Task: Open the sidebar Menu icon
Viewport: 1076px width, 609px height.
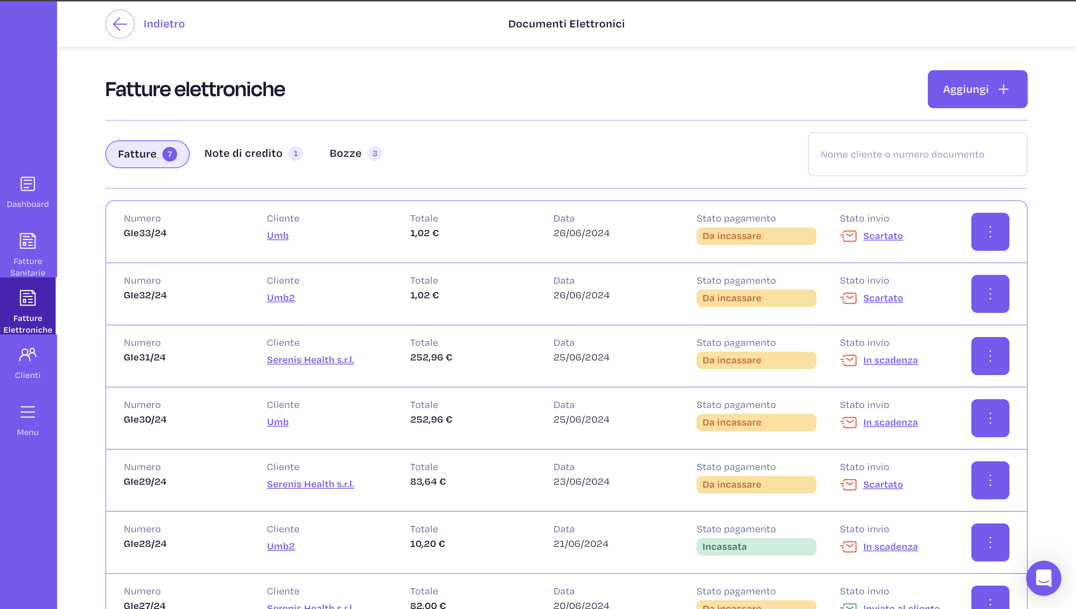Action: (28, 420)
